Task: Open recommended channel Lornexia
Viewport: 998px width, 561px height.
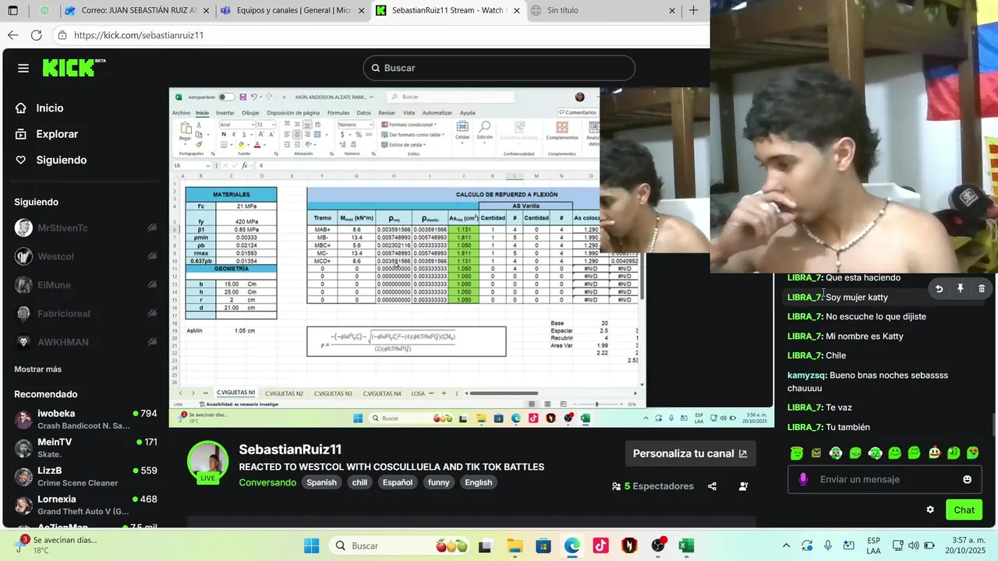Action: 86,505
